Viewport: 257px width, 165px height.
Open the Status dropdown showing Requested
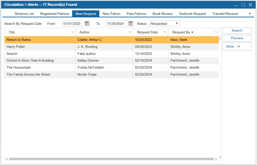click(x=164, y=24)
